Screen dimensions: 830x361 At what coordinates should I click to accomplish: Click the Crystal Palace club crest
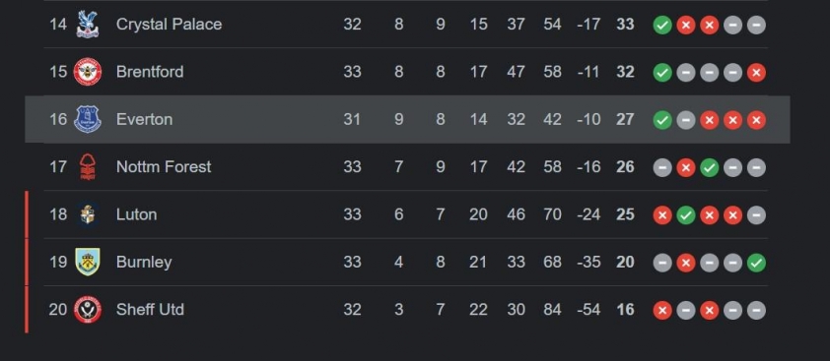click(88, 25)
